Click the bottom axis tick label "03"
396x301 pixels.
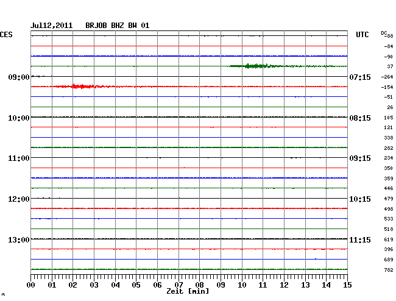(x=94, y=285)
